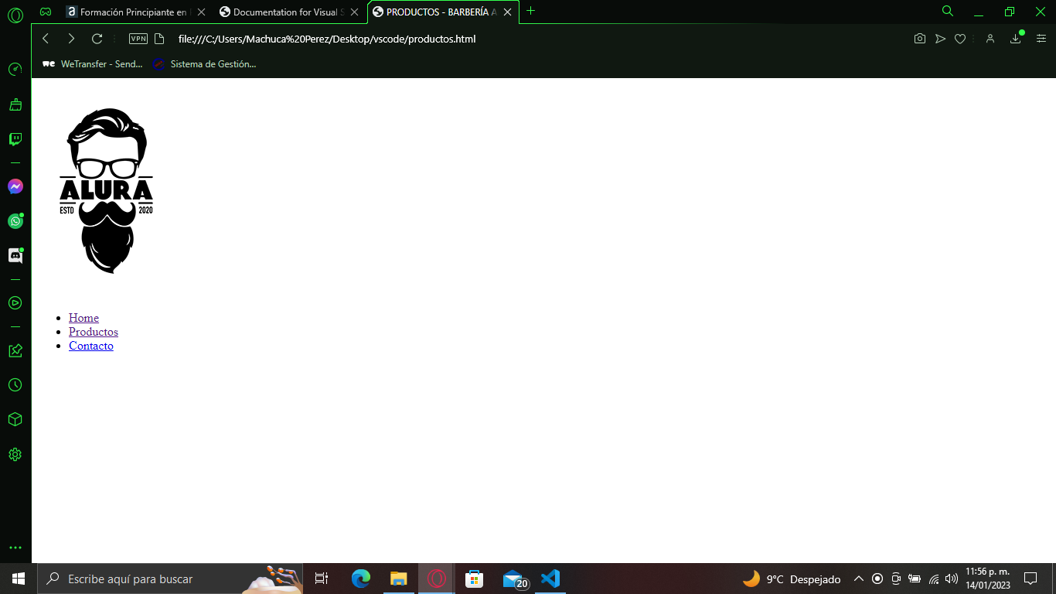This screenshot has width=1056, height=594.
Task: Check battery status tray icon
Action: pyautogui.click(x=915, y=579)
